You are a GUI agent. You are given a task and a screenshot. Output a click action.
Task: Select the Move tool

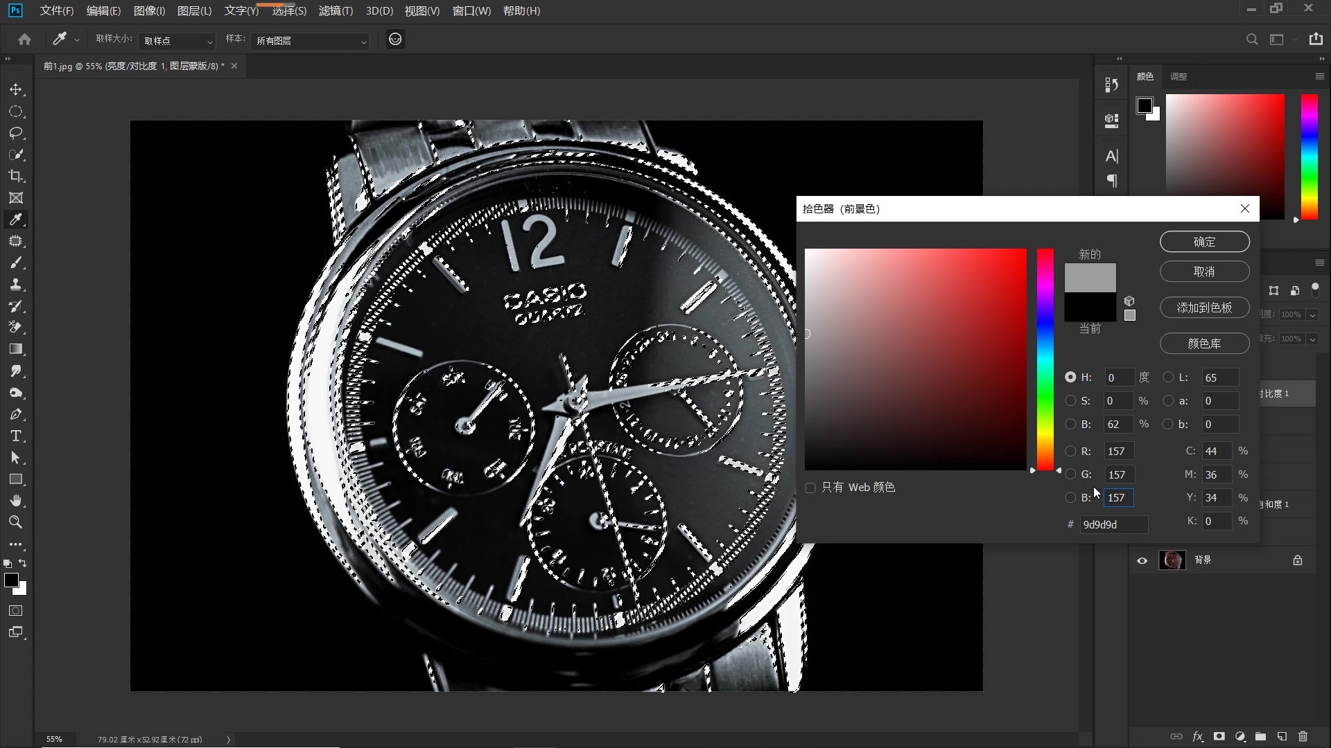pos(16,90)
